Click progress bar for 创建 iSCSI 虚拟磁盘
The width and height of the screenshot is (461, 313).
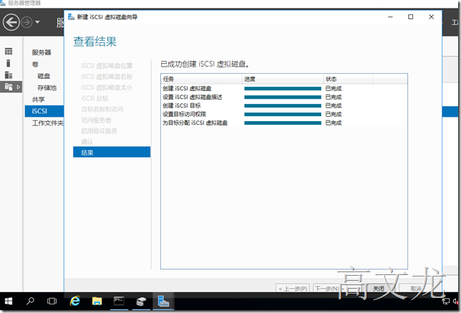pos(283,88)
